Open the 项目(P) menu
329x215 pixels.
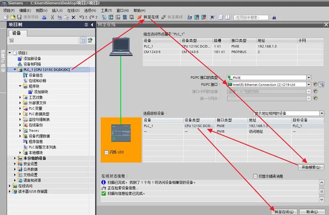[x=9, y=10]
